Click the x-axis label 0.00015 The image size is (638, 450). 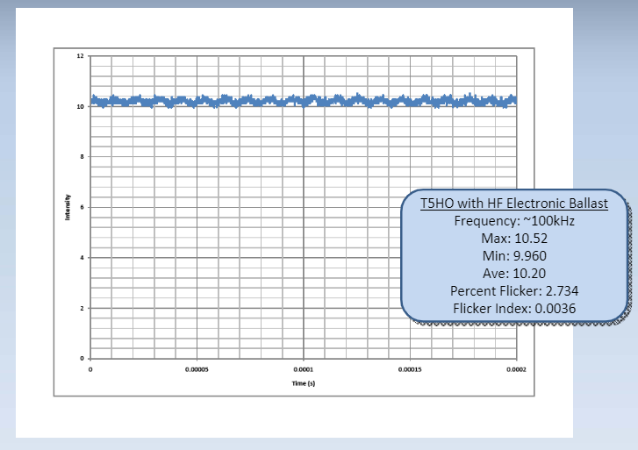[410, 369]
